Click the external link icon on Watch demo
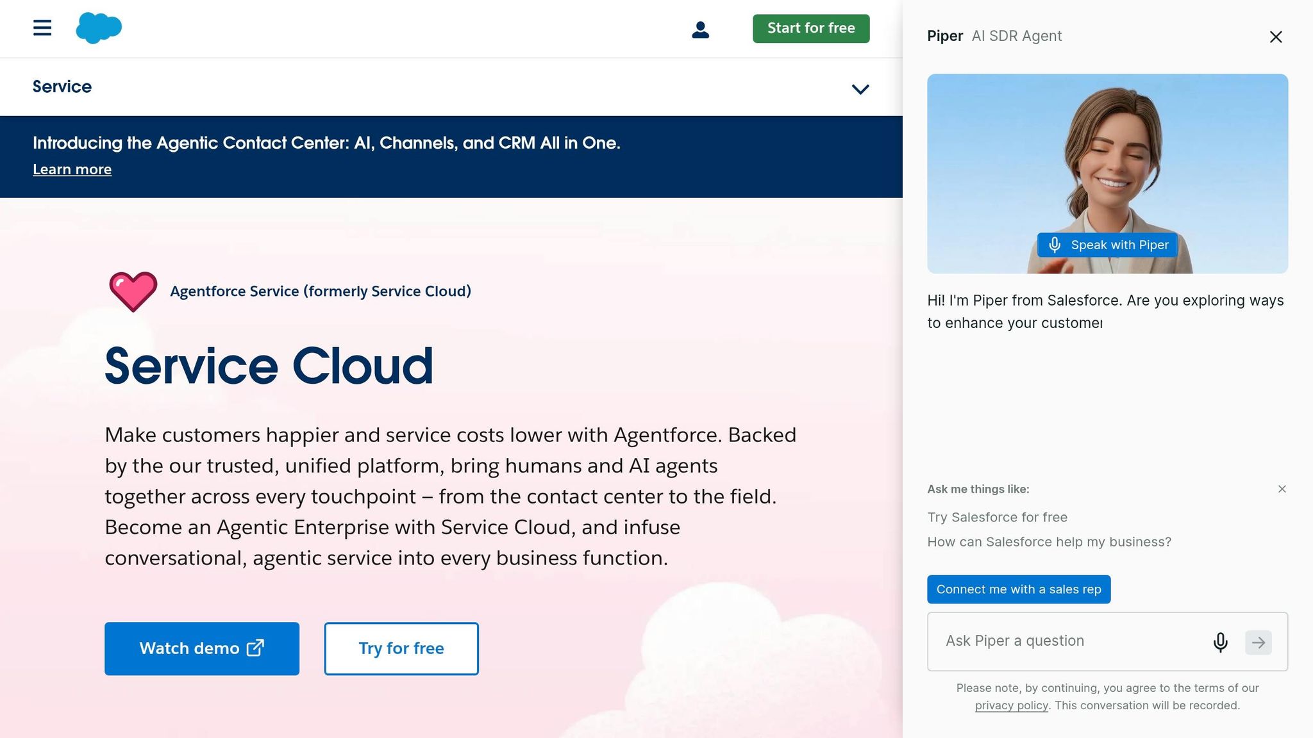The width and height of the screenshot is (1313, 738). point(255,648)
